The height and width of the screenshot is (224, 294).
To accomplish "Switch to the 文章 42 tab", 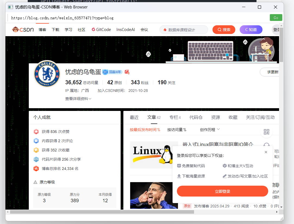I will point(154,117).
